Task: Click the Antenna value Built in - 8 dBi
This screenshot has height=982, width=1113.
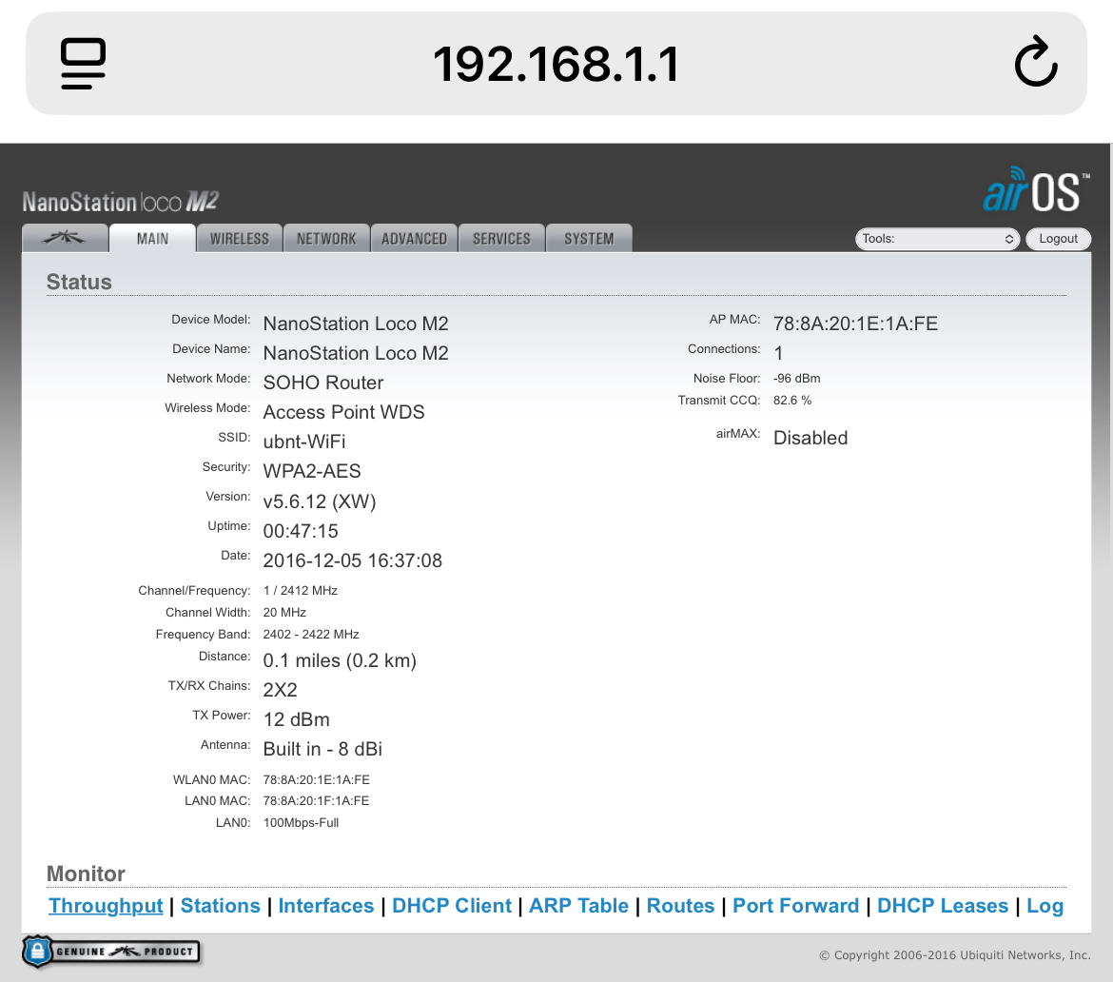Action: (x=322, y=749)
